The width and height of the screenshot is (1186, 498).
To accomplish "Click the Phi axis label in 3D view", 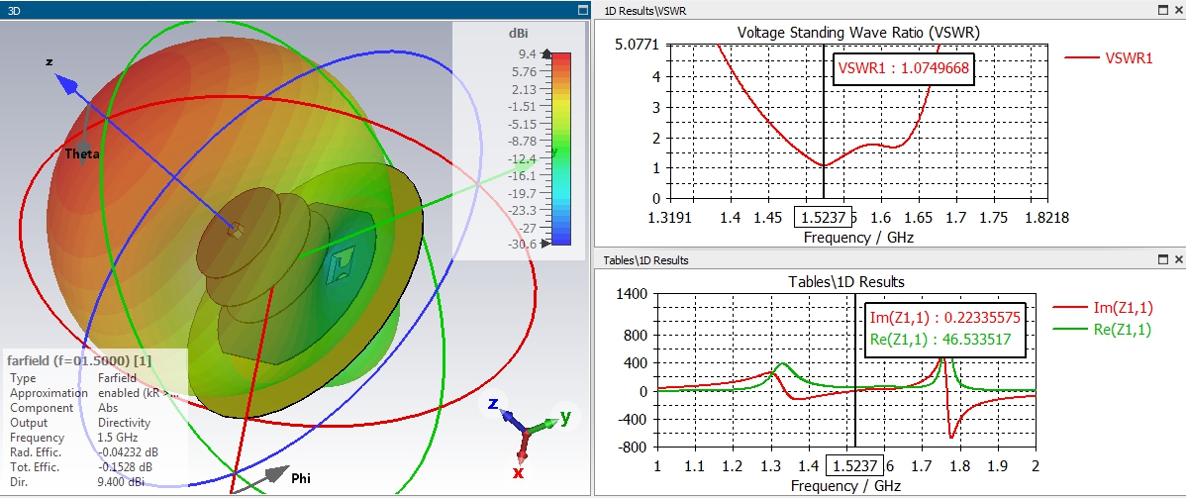I will [300, 478].
